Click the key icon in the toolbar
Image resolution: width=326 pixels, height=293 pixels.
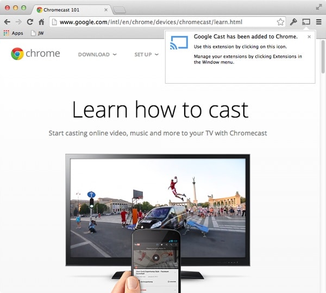(x=293, y=22)
